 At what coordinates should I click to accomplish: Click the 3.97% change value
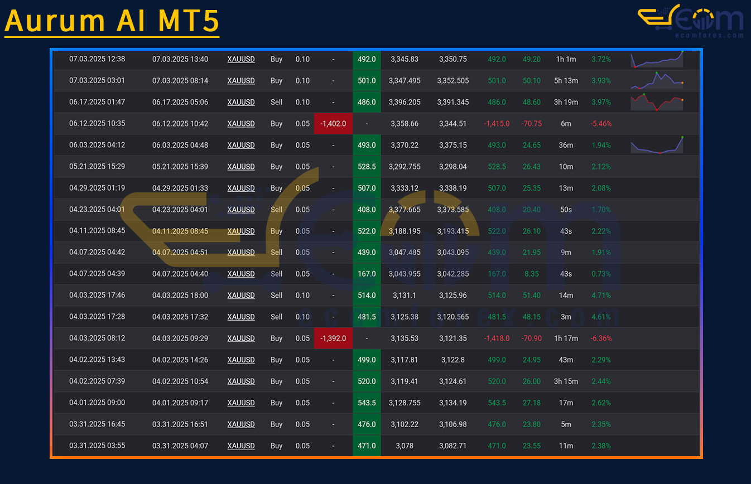click(601, 102)
